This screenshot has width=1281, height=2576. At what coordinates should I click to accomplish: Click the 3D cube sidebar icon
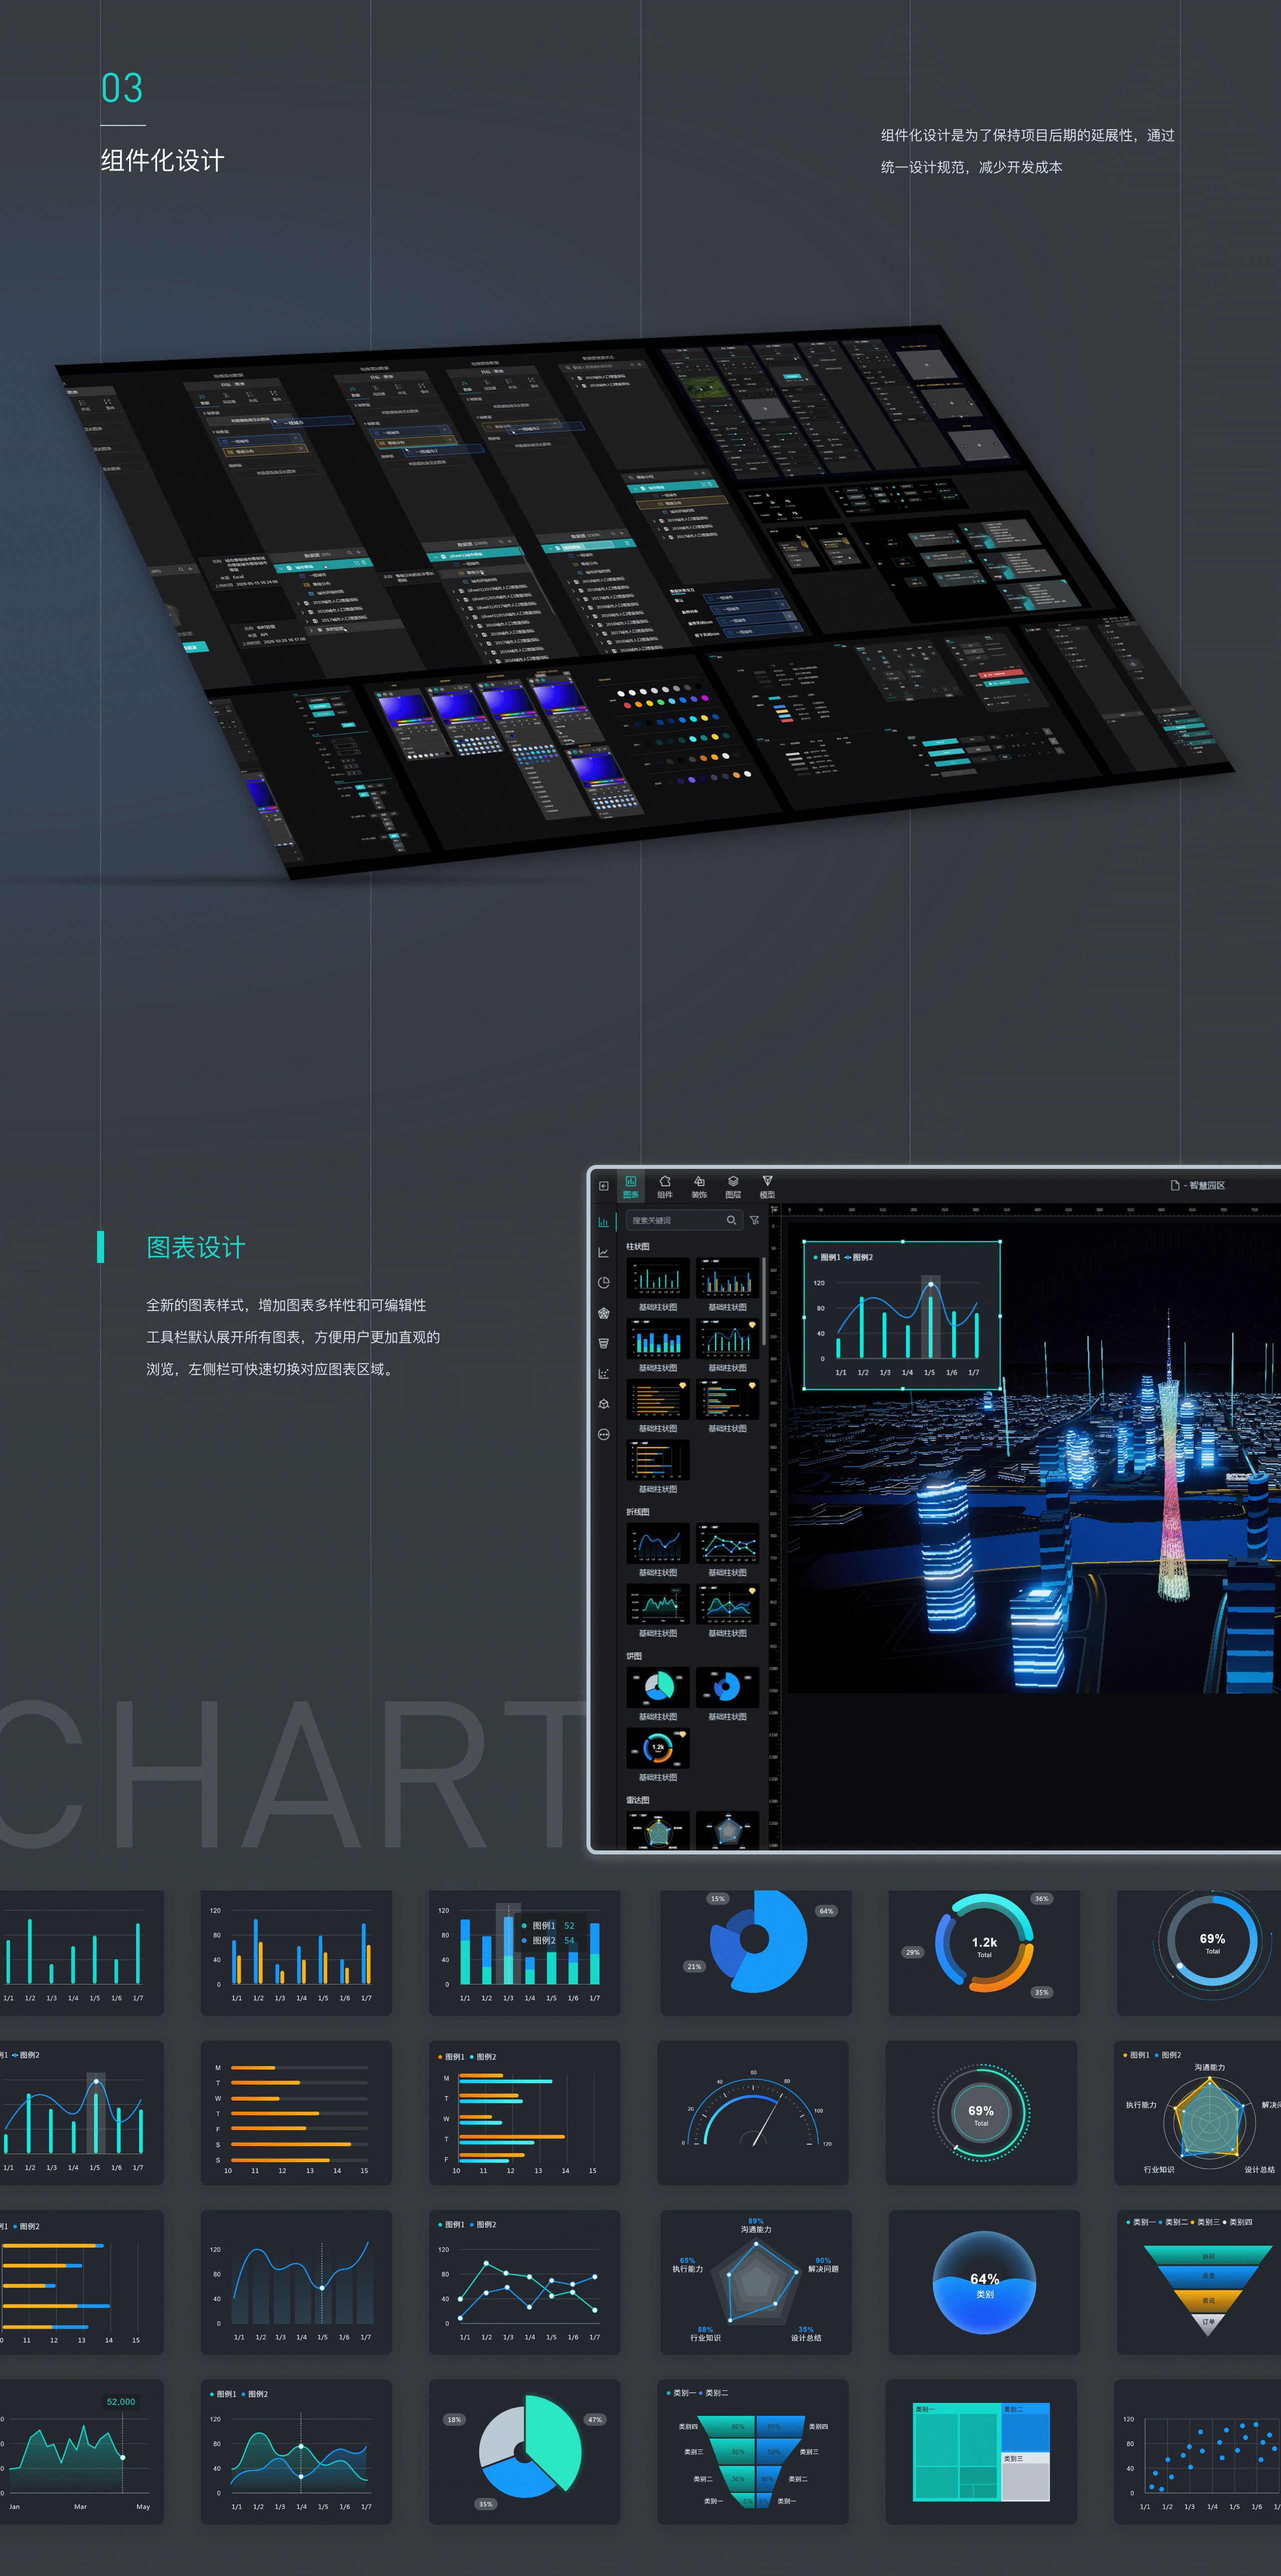(x=603, y=1404)
